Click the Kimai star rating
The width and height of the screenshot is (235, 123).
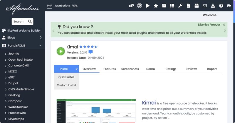[88, 47]
